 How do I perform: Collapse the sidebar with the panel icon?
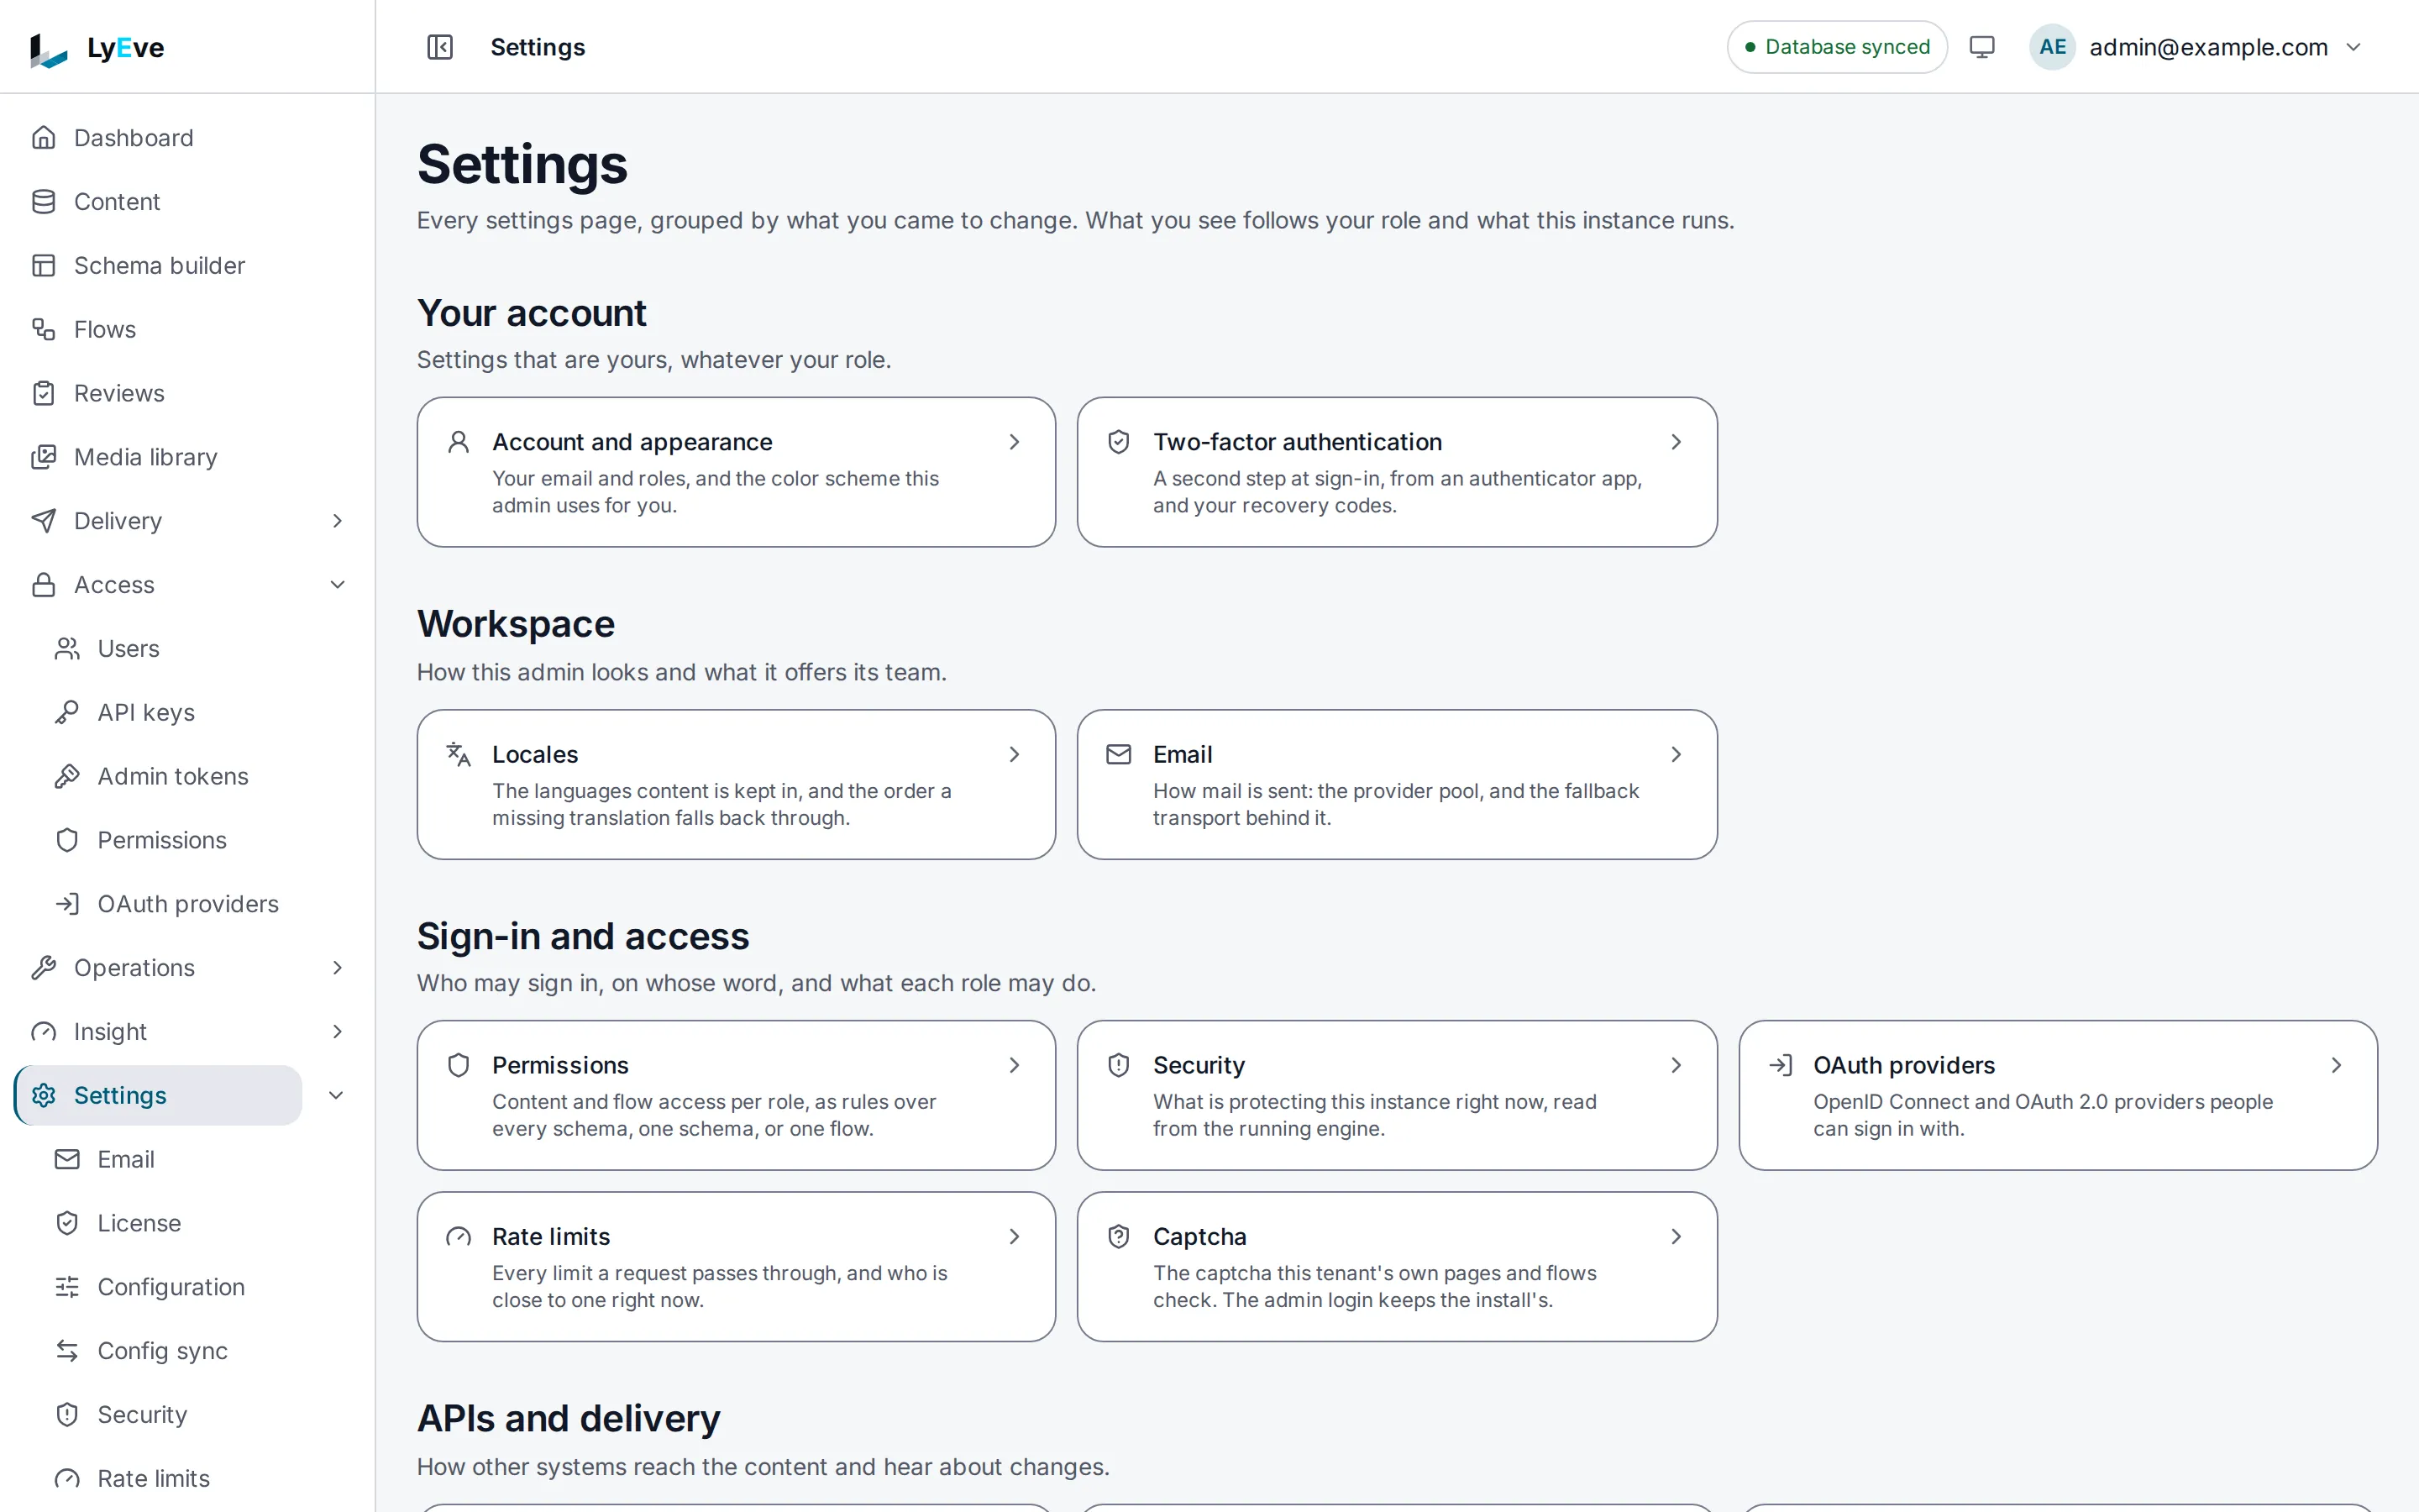[440, 47]
